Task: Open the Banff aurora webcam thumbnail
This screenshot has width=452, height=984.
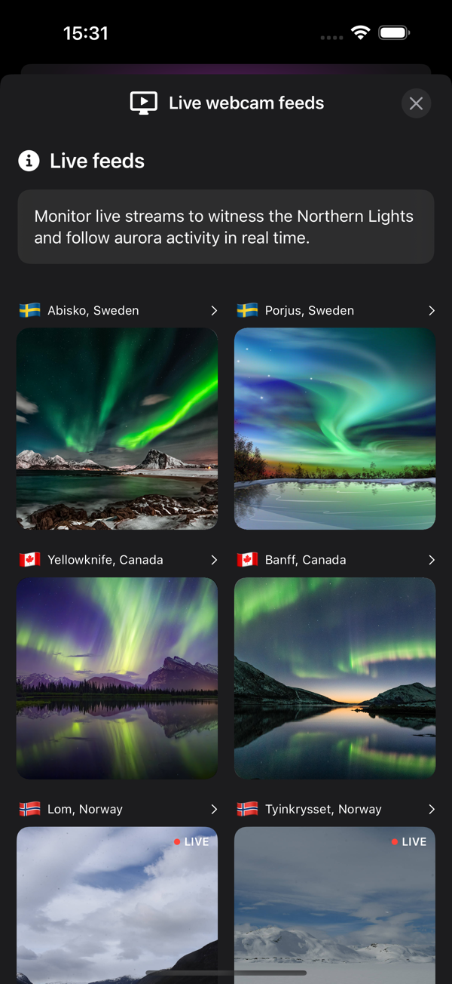Action: 334,678
